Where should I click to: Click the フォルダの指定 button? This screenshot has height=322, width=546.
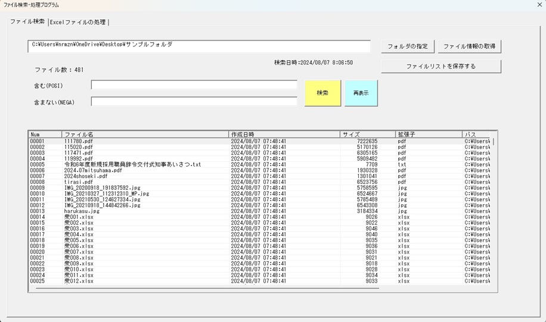tap(407, 46)
